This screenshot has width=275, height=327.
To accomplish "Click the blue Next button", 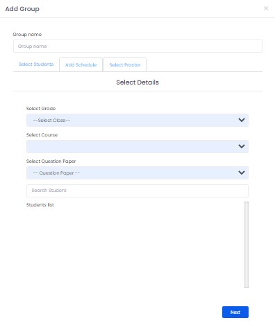I will click(235, 312).
